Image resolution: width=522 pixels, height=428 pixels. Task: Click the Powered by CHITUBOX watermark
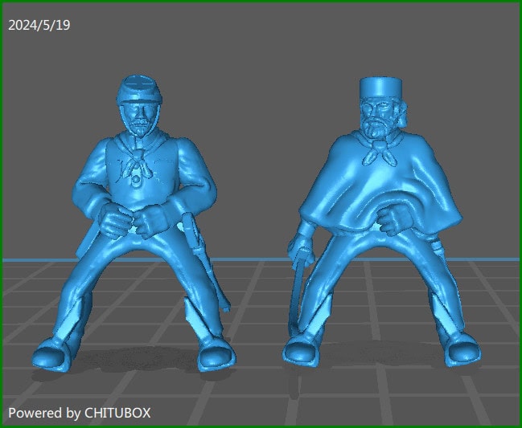79,413
